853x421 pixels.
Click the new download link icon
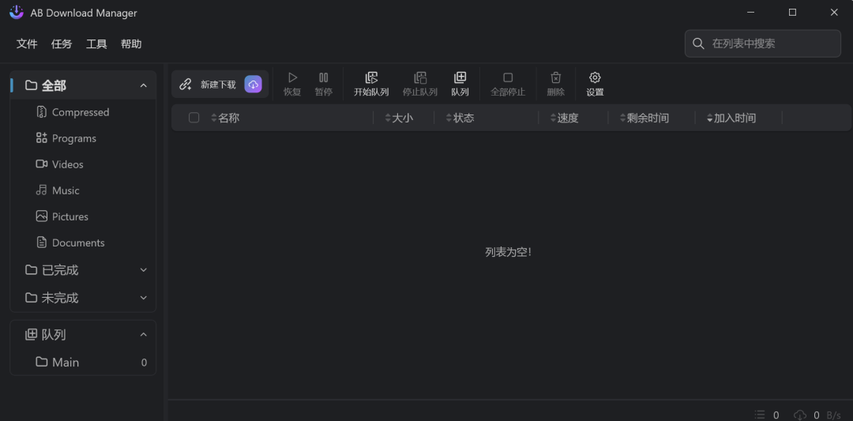(x=186, y=85)
